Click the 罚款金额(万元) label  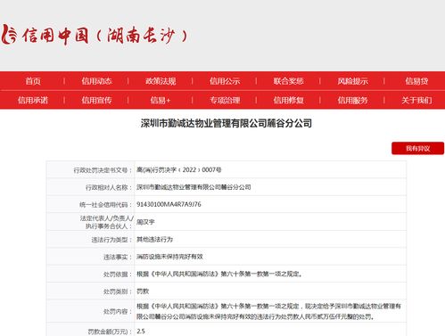click(x=110, y=332)
